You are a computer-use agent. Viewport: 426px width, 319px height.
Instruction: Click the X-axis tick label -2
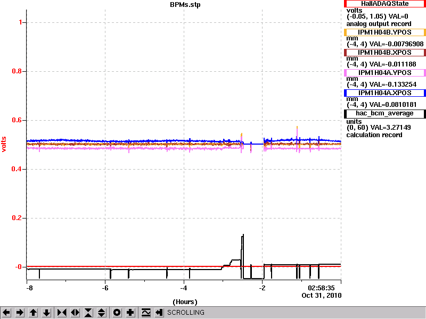point(262,288)
